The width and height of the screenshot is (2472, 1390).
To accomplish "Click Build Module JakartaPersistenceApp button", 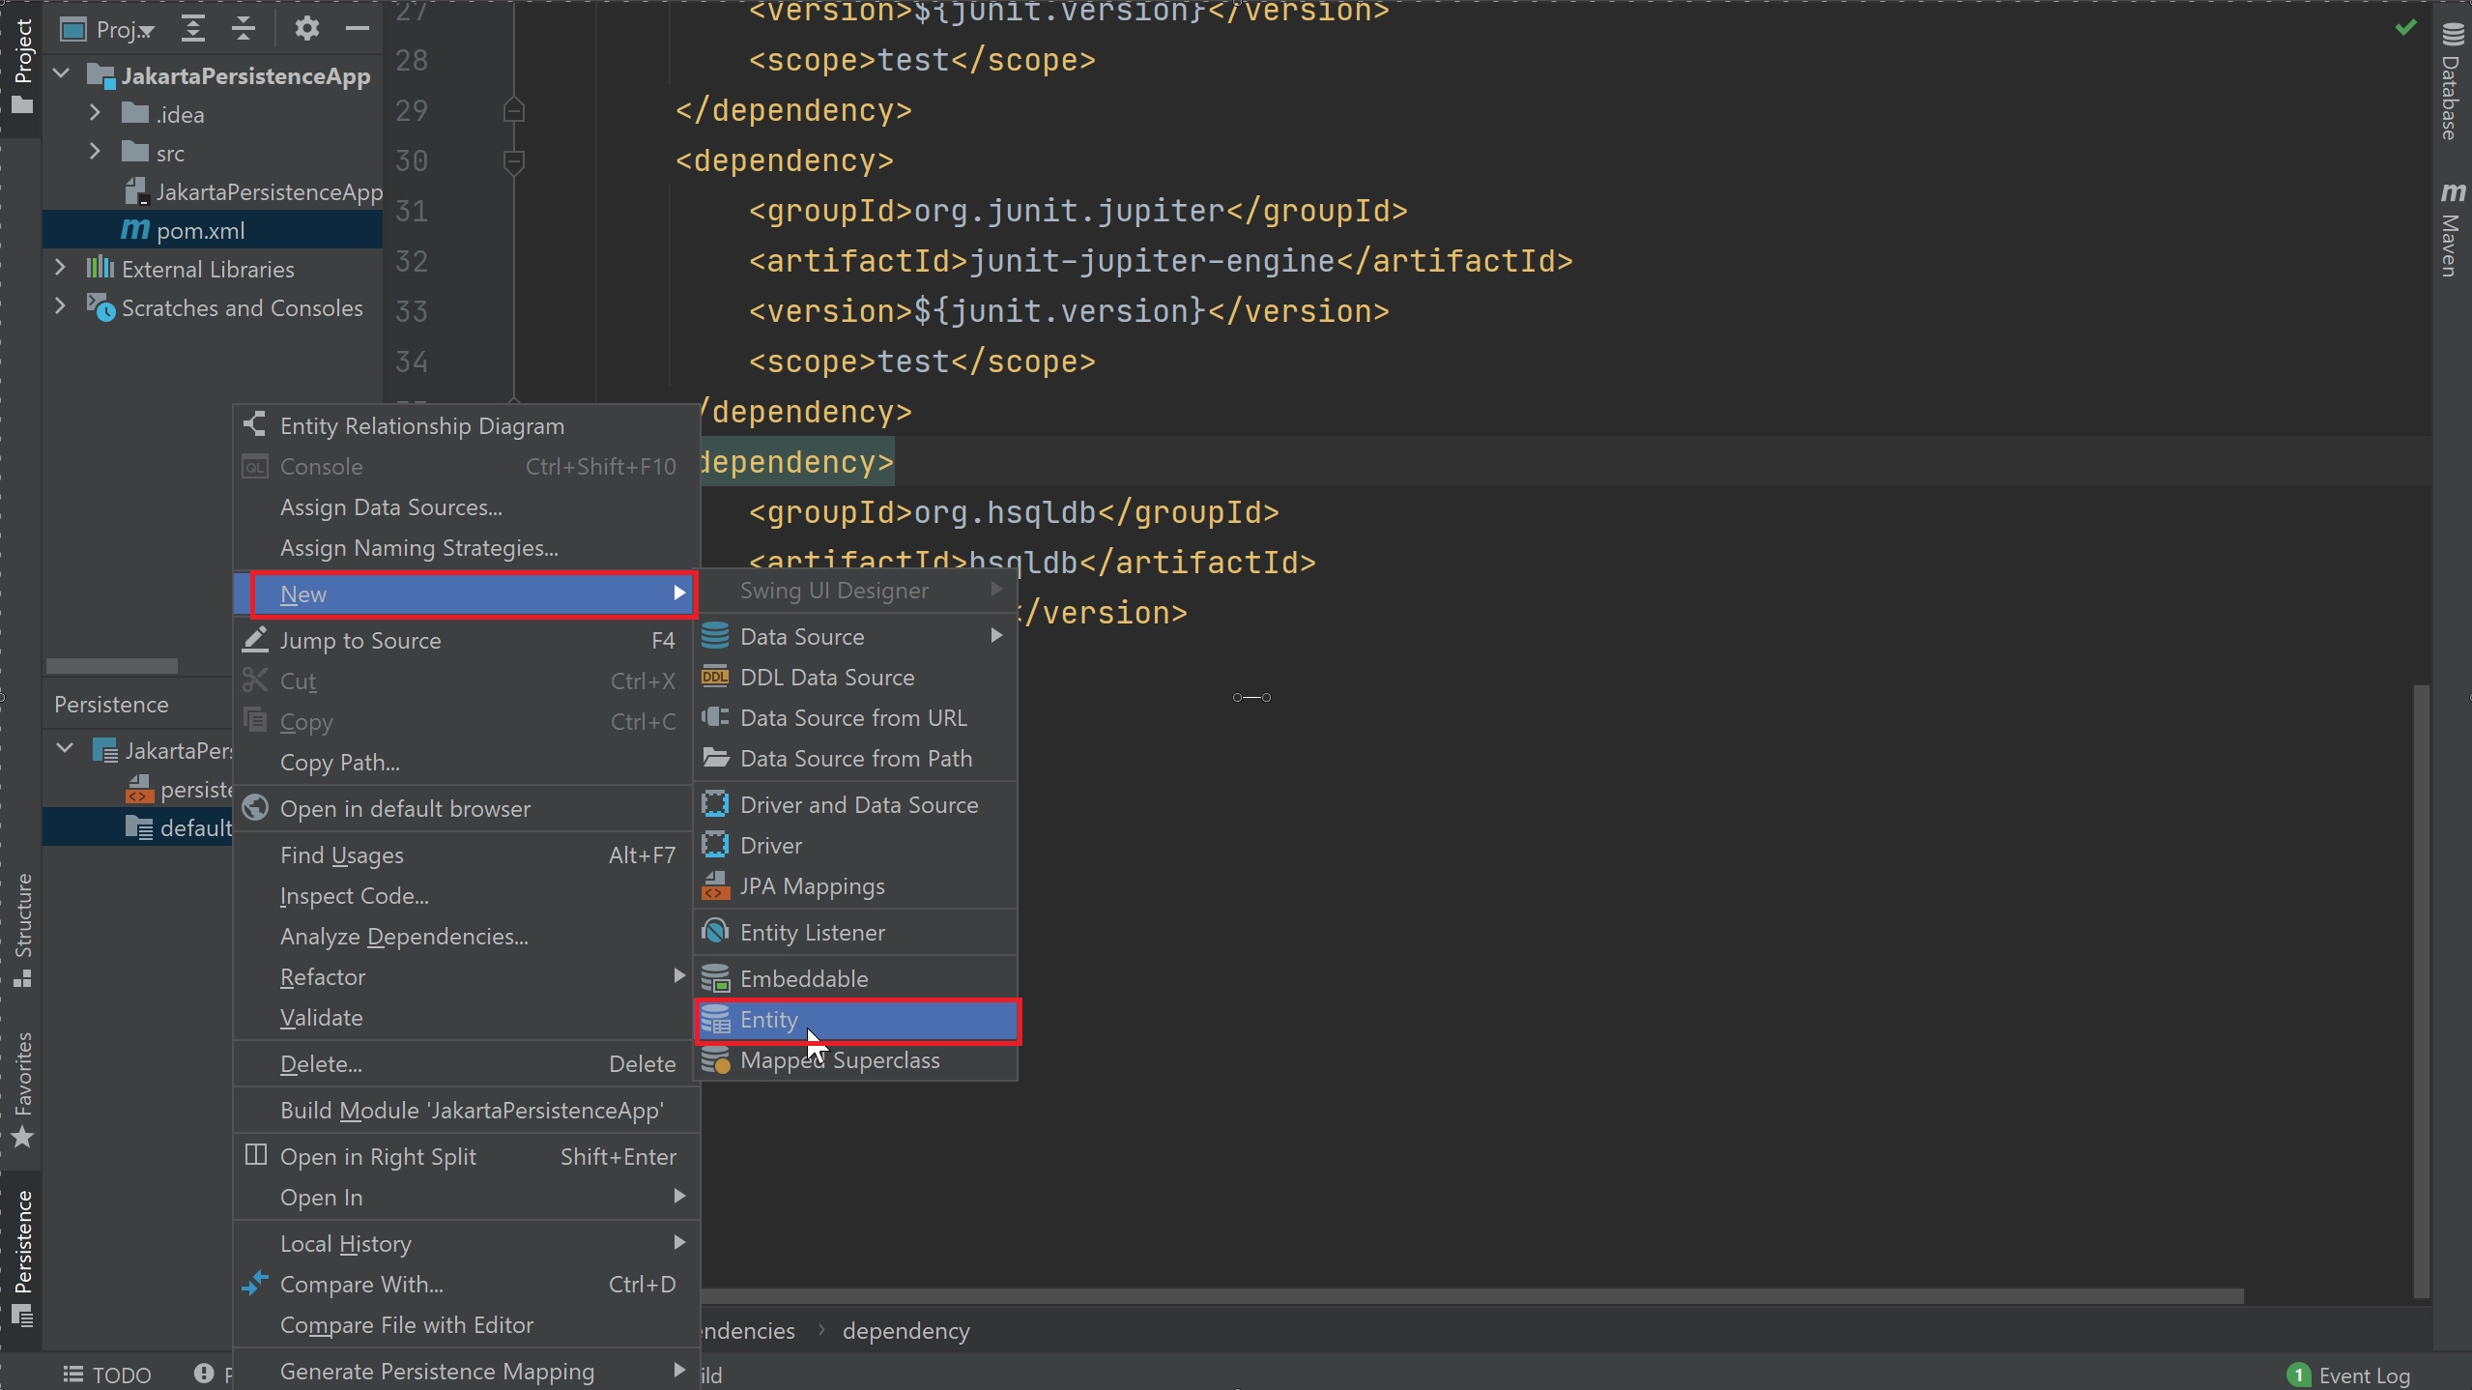I will click(471, 1110).
